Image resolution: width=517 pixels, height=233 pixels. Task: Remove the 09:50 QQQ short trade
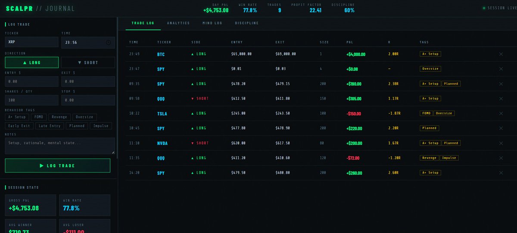click(501, 98)
